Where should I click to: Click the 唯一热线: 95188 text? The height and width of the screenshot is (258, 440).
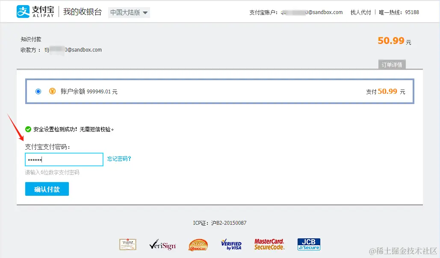(x=399, y=12)
